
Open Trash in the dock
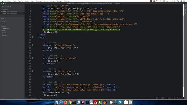point(131,102)
